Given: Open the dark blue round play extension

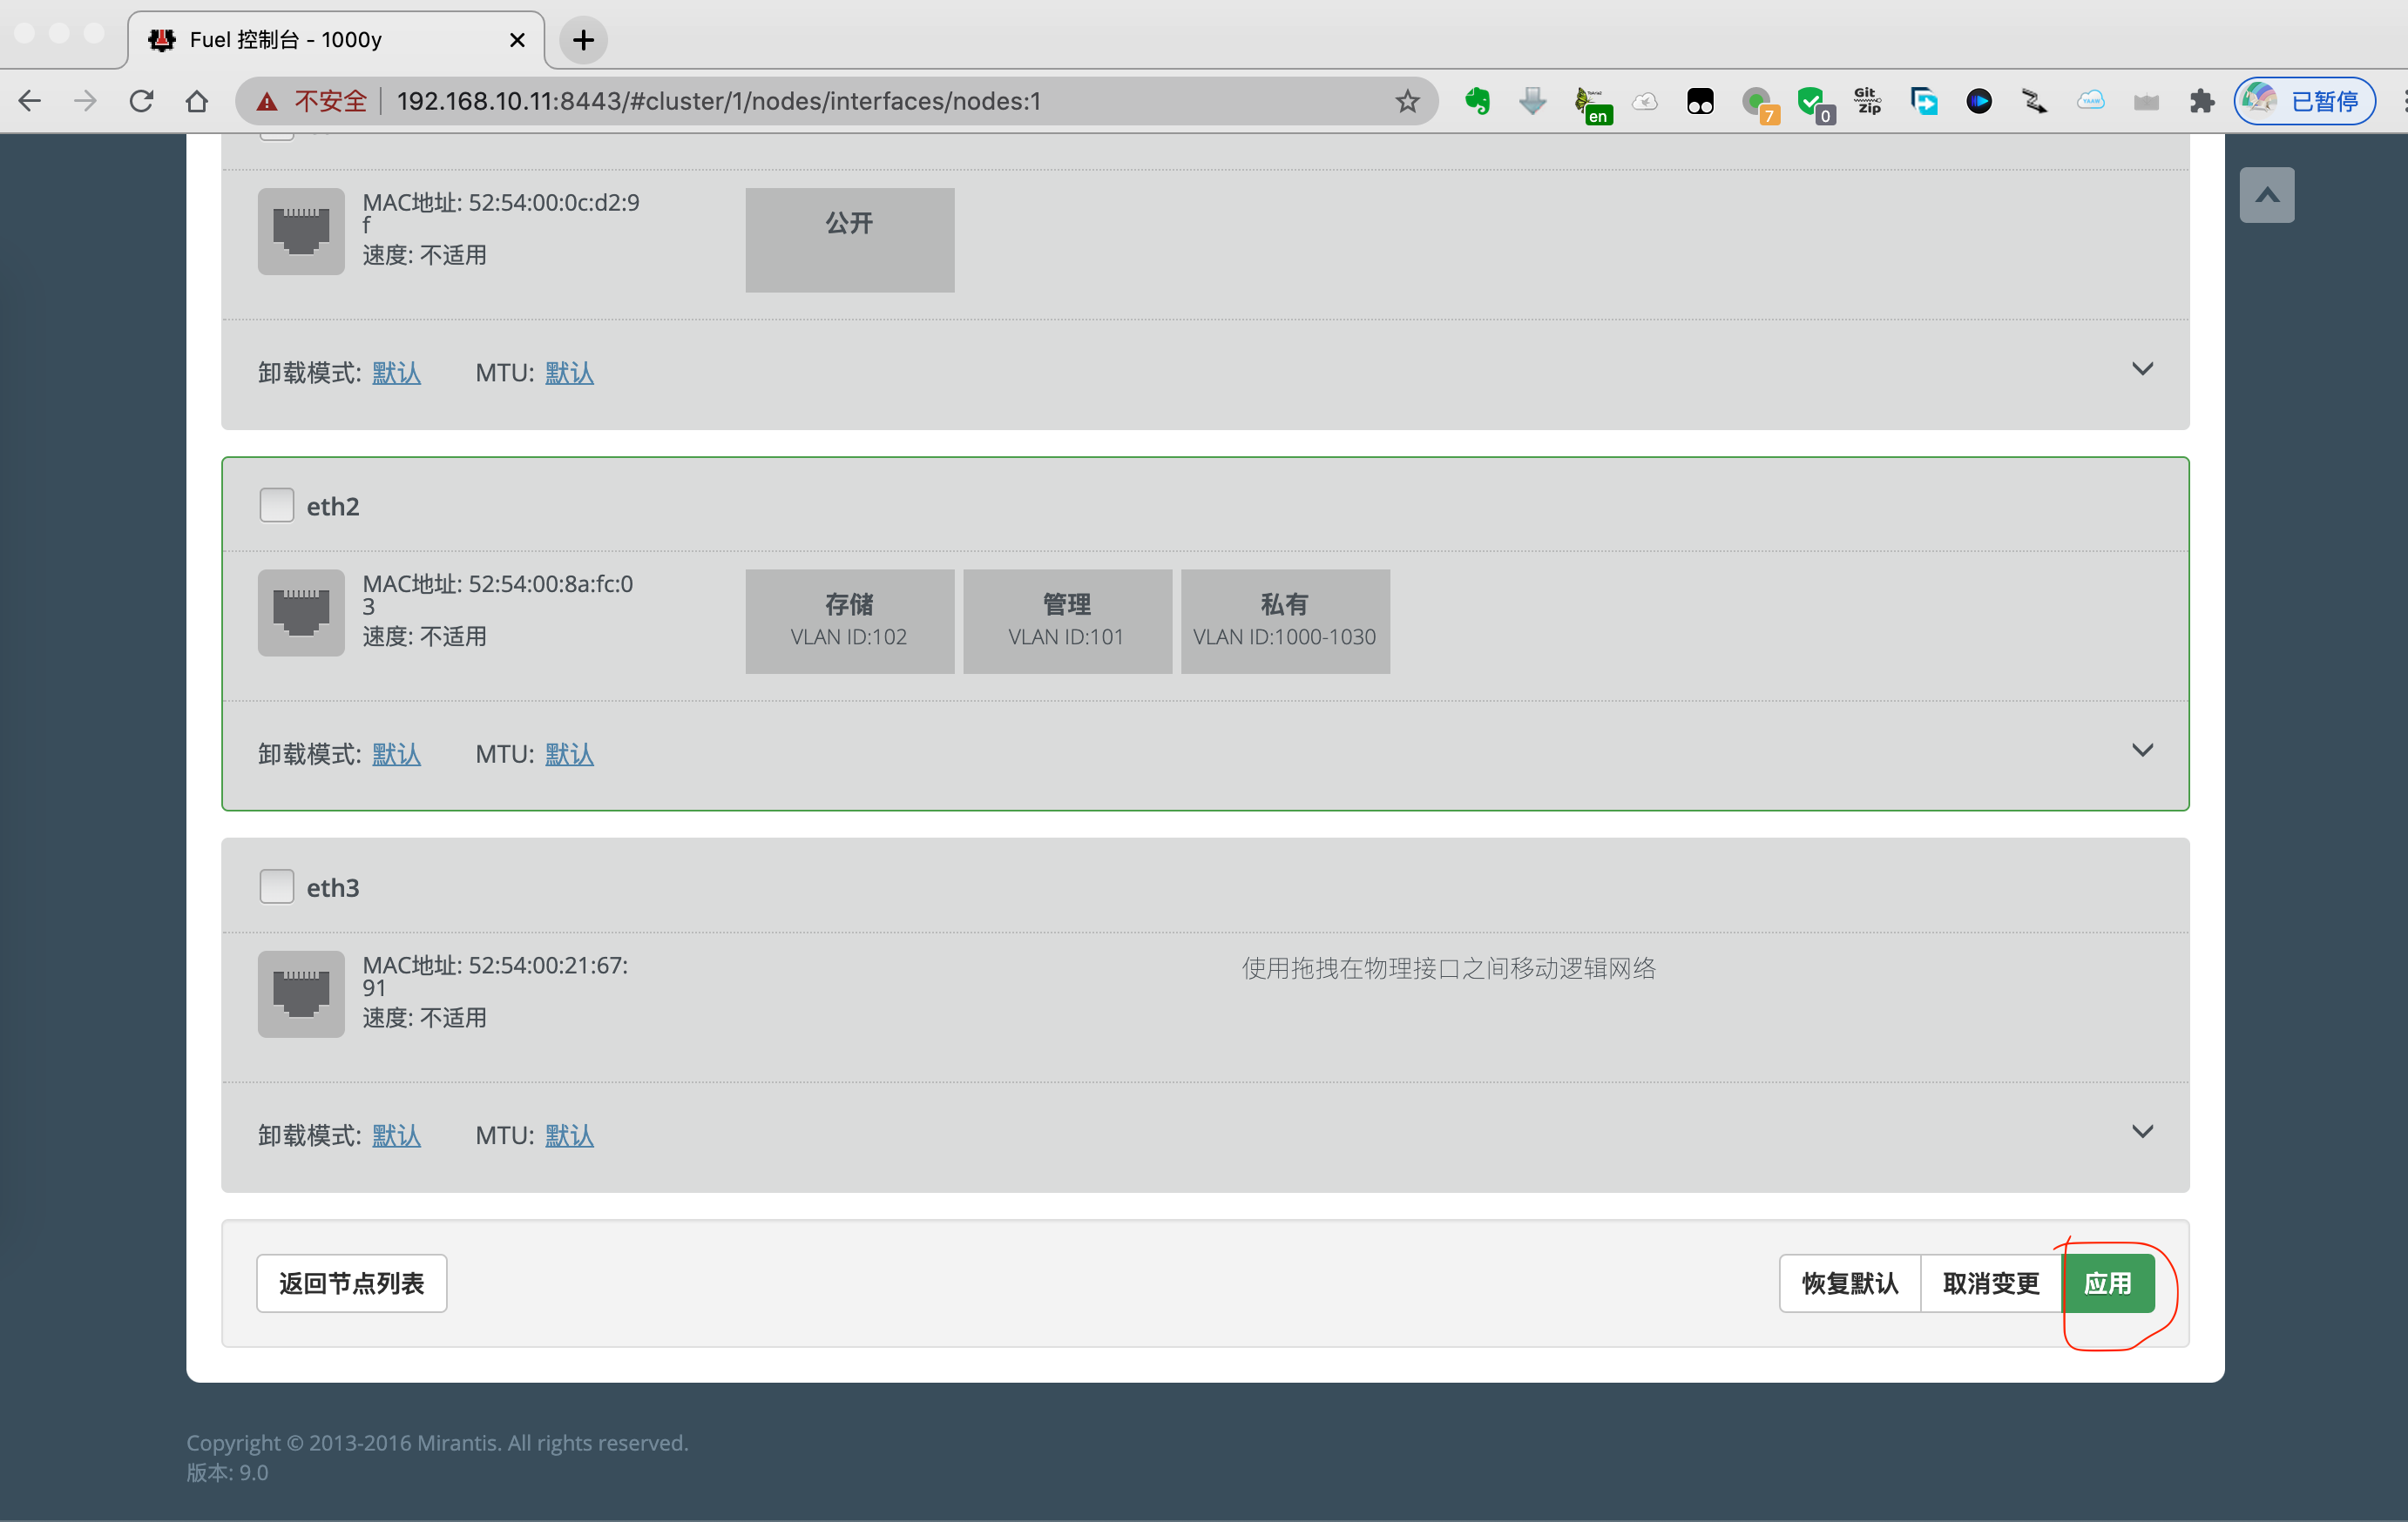Looking at the screenshot, I should tap(1979, 101).
